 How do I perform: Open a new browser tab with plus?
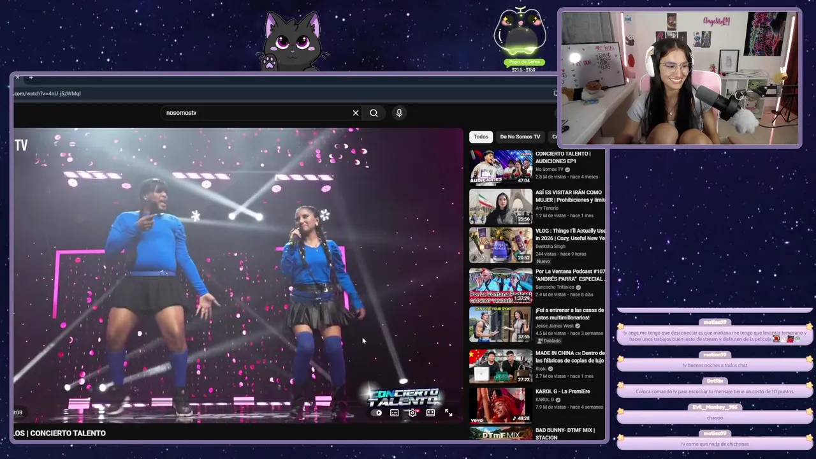(31, 78)
